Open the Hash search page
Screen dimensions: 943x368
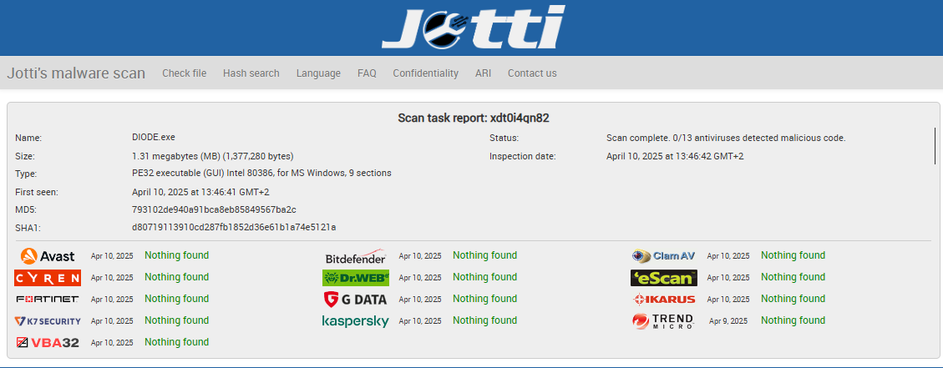click(251, 73)
